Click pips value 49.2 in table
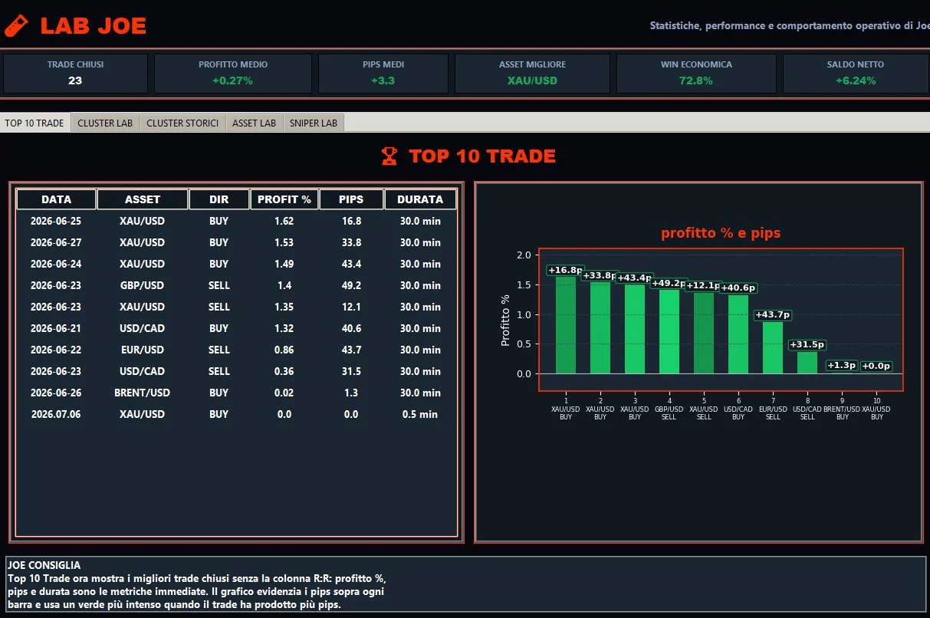The width and height of the screenshot is (930, 618). [x=351, y=285]
